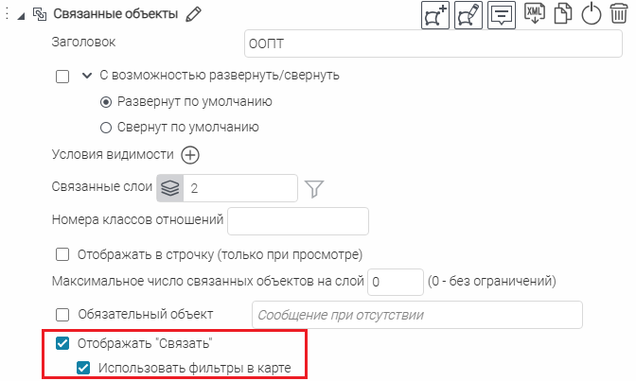Image resolution: width=636 pixels, height=381 pixels.
Task: Select "Свернут по умолчанию" radio button
Action: 106,128
